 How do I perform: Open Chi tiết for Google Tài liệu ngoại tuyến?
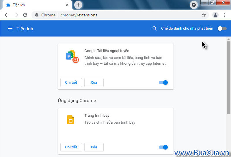coord(71,83)
